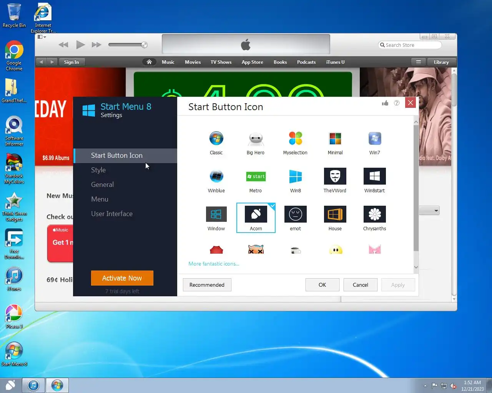Open the iTunes window menu dropdown

click(42, 37)
